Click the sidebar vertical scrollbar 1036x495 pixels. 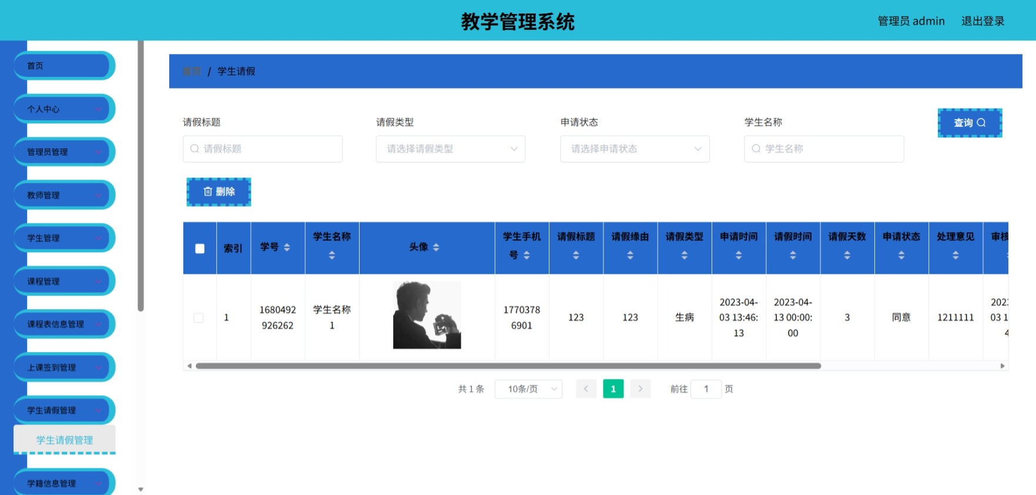click(x=140, y=176)
